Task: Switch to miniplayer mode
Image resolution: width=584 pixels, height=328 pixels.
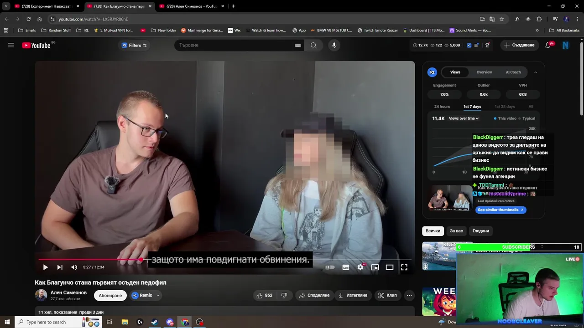Action: 375,267
